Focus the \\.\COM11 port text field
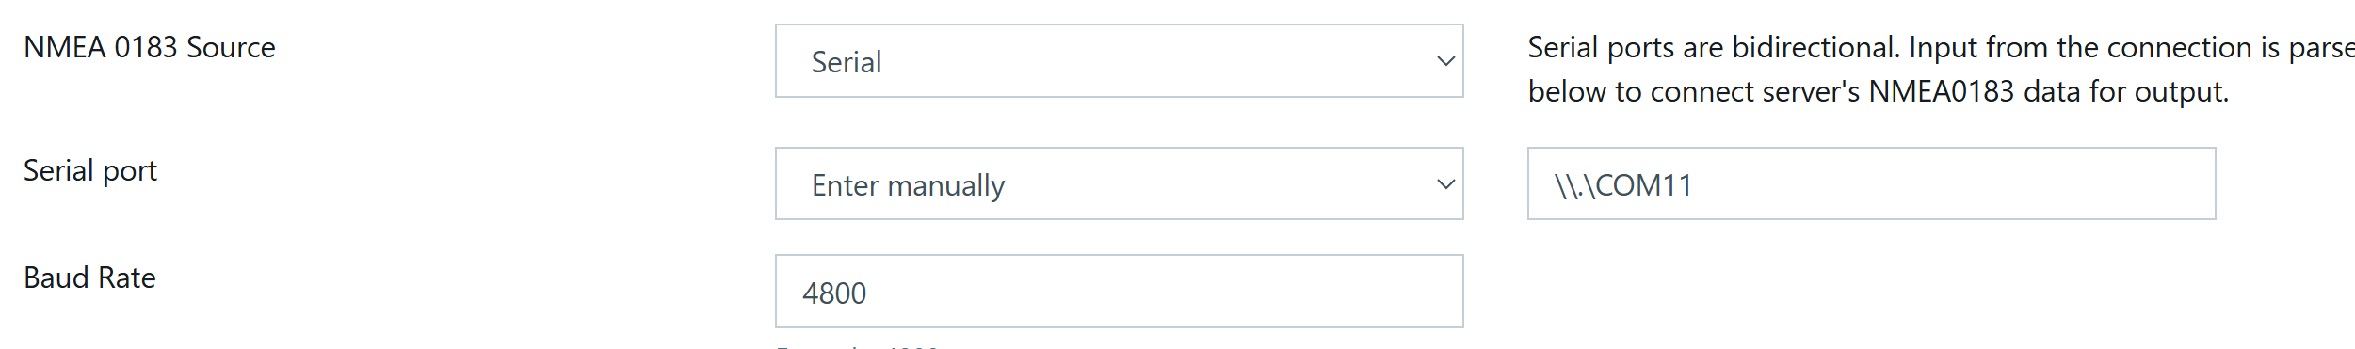 coord(1871,183)
